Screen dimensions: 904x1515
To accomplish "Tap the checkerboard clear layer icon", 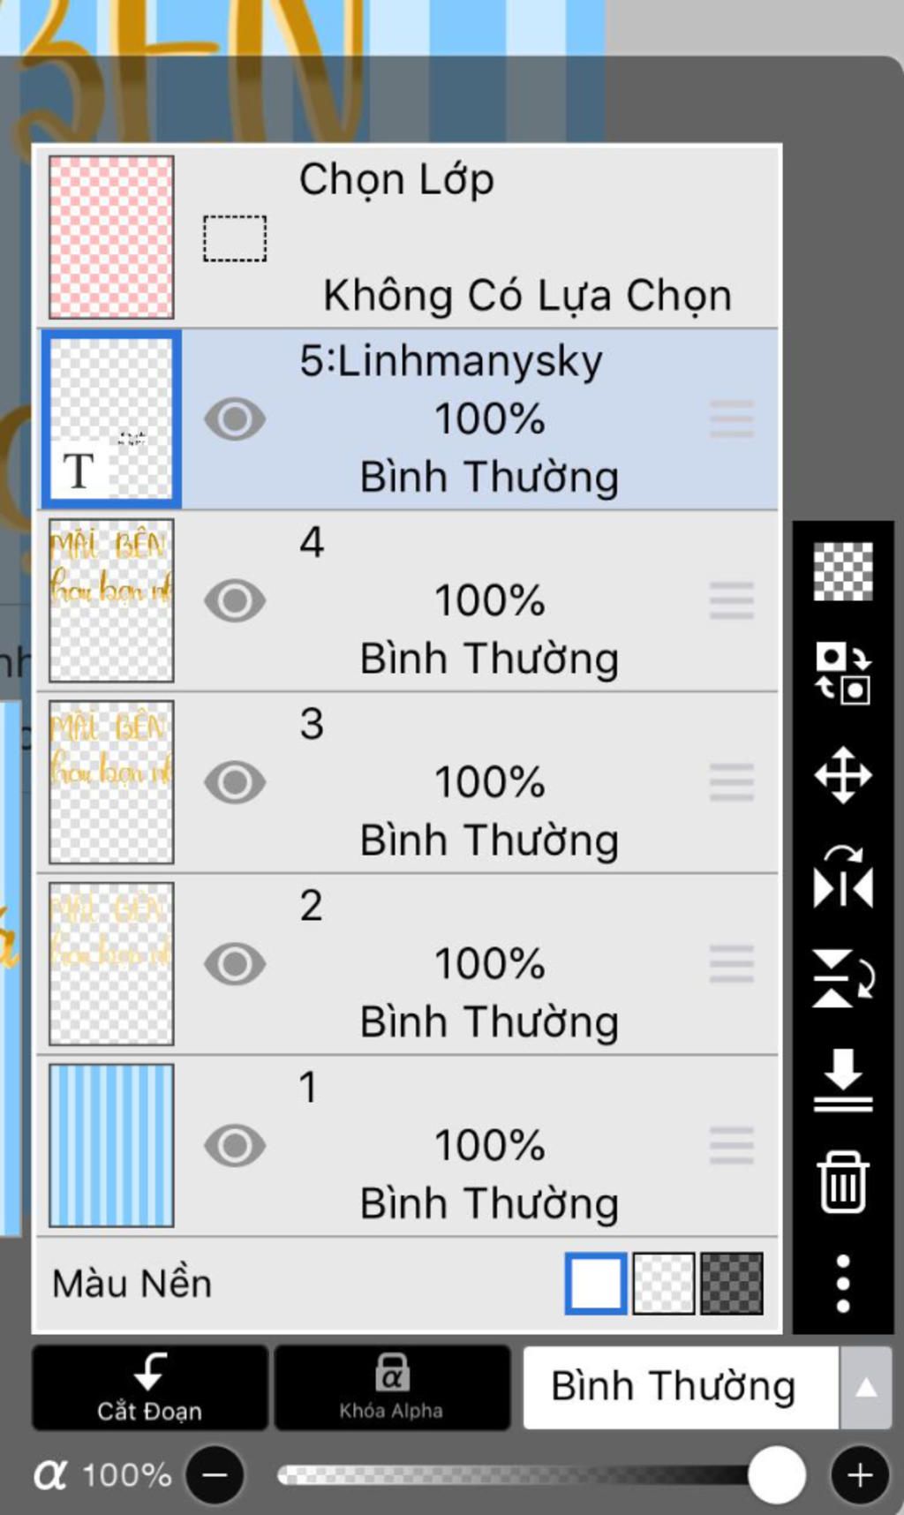I will coord(842,571).
